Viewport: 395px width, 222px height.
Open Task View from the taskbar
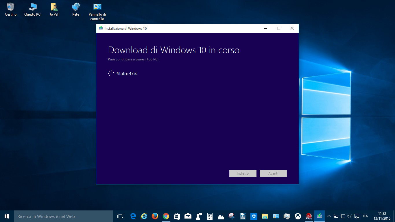pyautogui.click(x=120, y=216)
